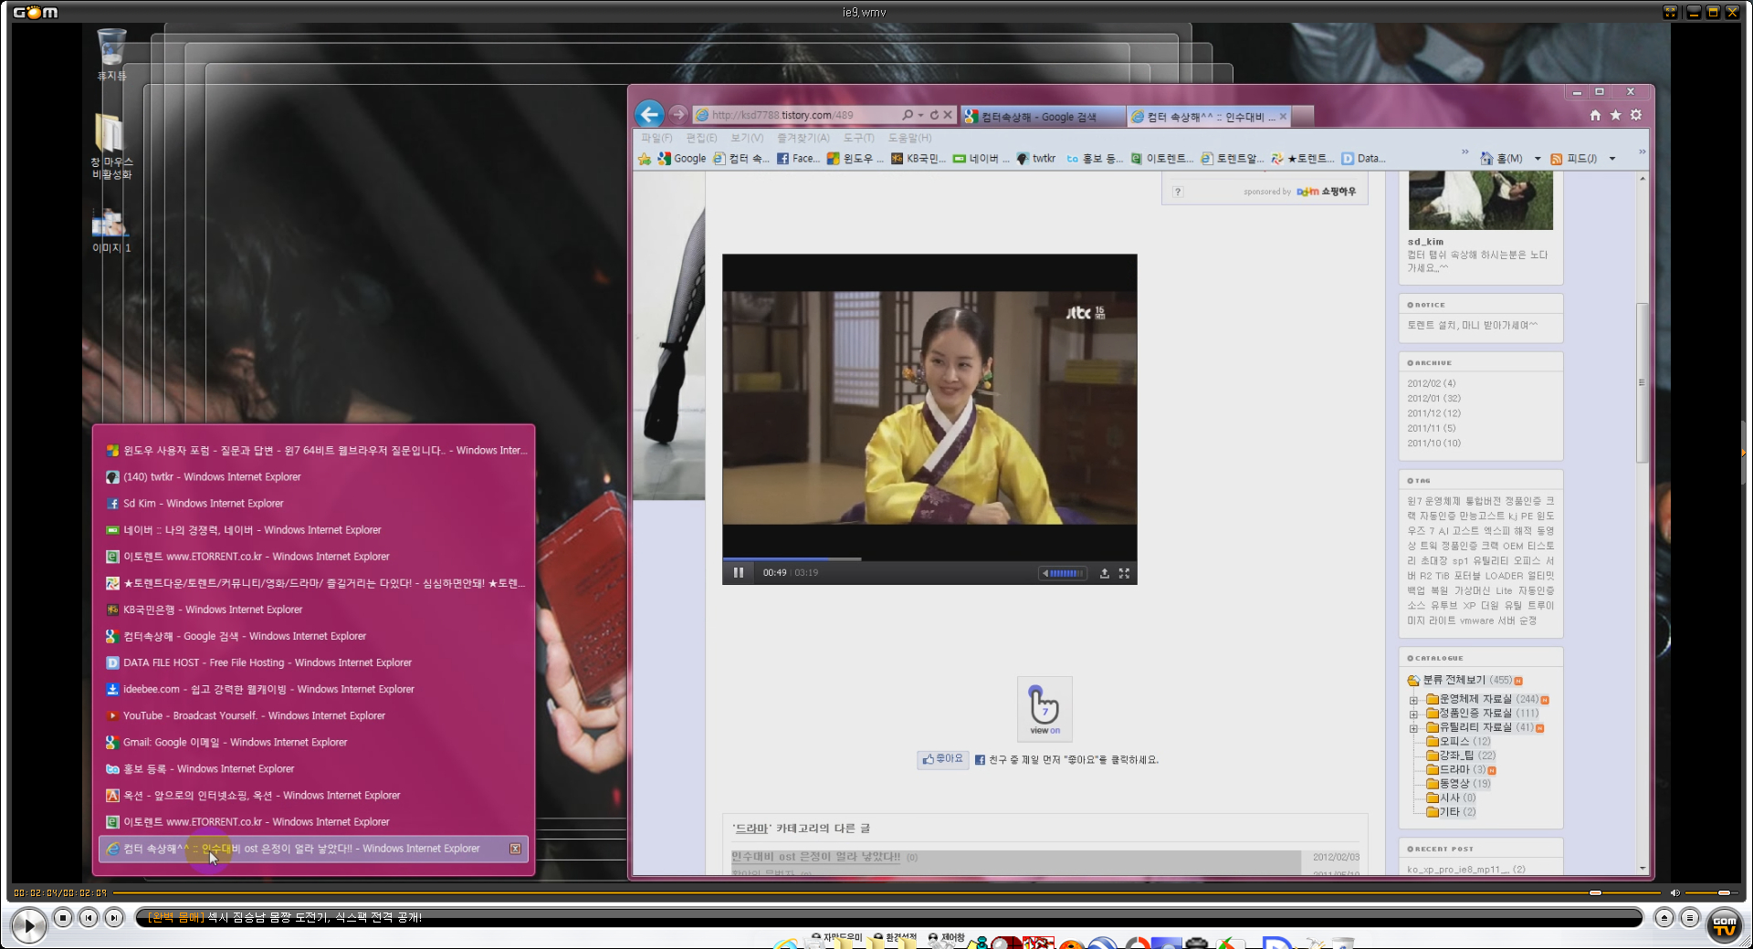This screenshot has width=1753, height=949.
Task: Refresh the page in IE
Action: [x=934, y=115]
